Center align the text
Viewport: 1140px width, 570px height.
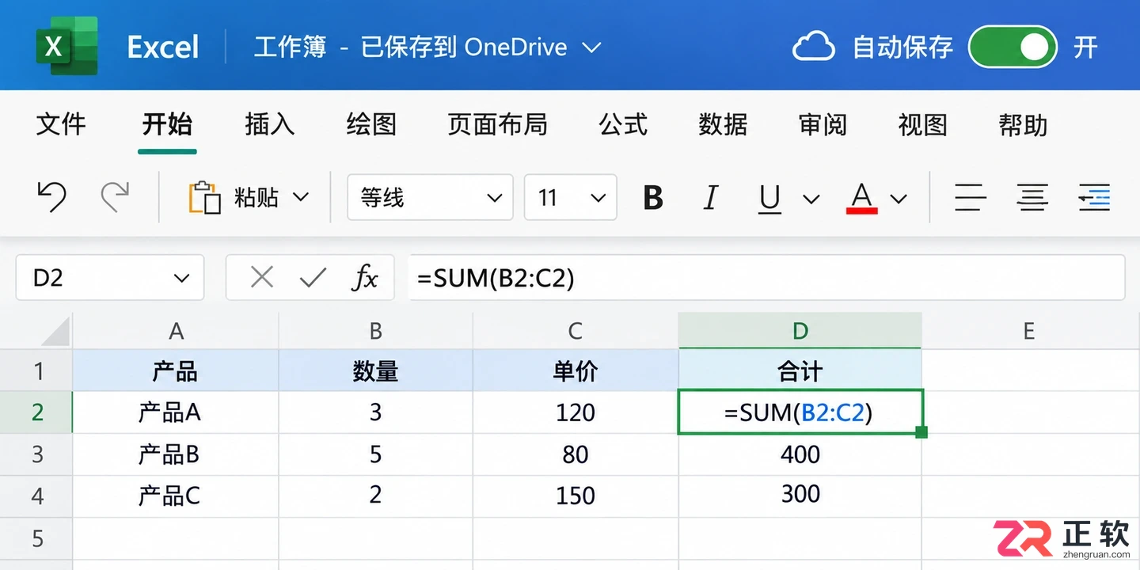[1032, 197]
